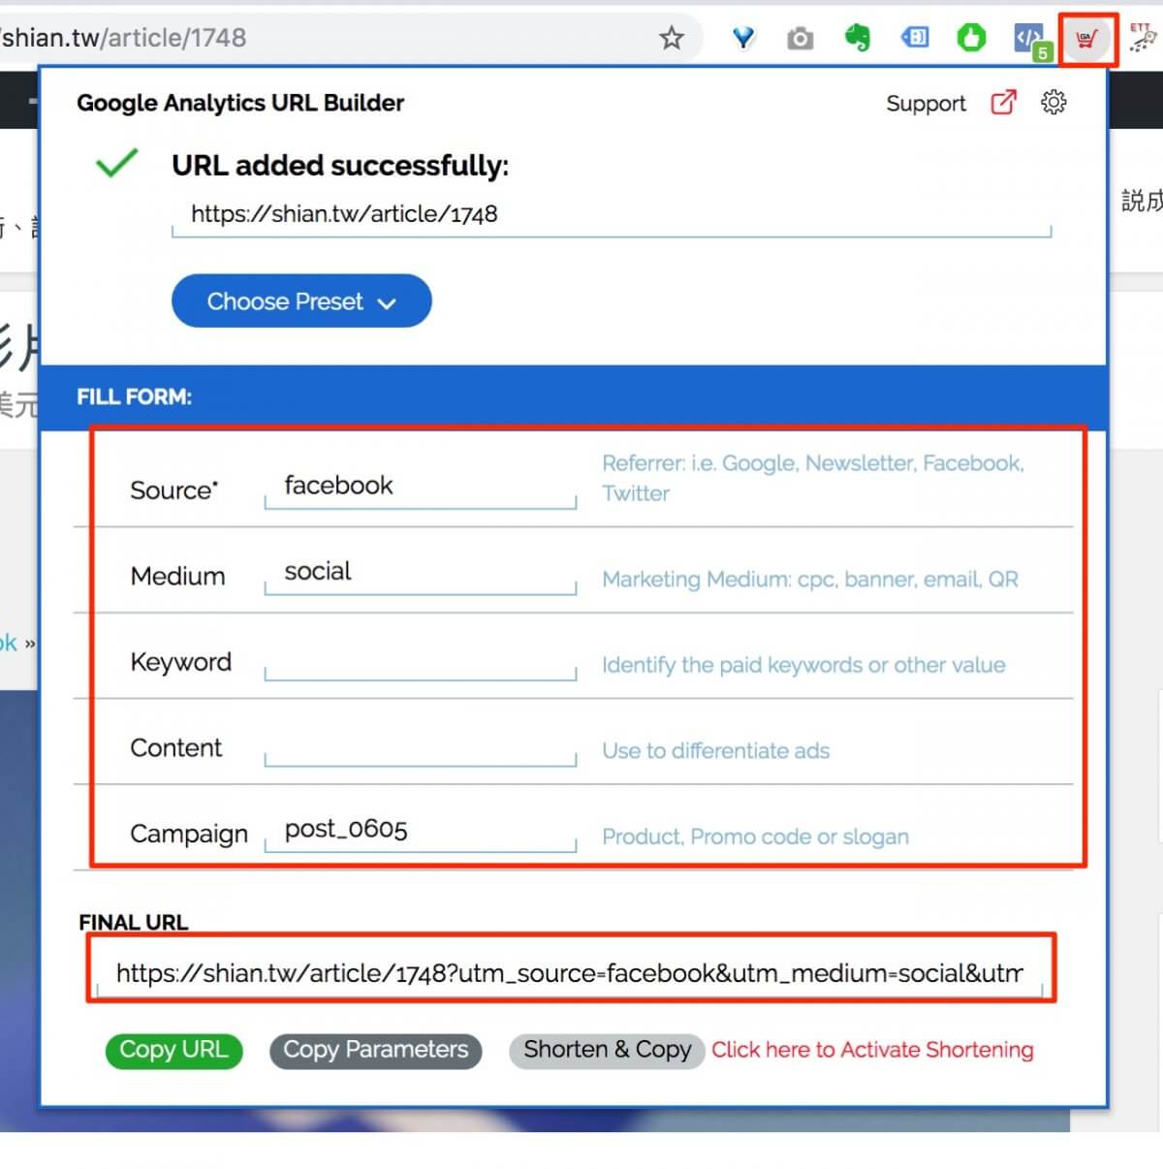
Task: Bookmark this page with the star icon
Action: 671,39
